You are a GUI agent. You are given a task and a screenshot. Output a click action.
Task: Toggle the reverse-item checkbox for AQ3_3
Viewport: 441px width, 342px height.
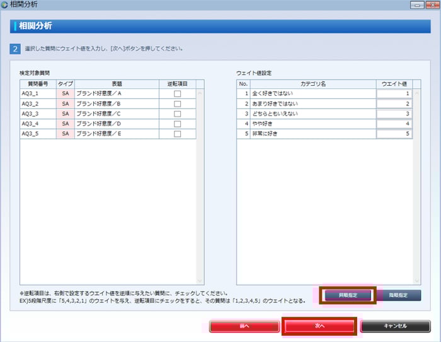[177, 114]
